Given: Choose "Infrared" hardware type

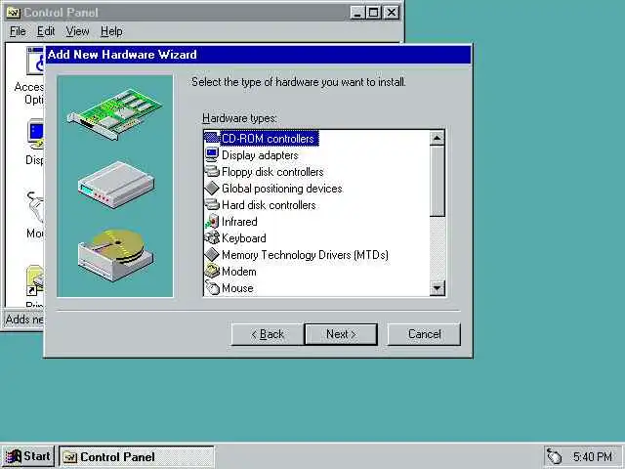Looking at the screenshot, I should tap(239, 222).
